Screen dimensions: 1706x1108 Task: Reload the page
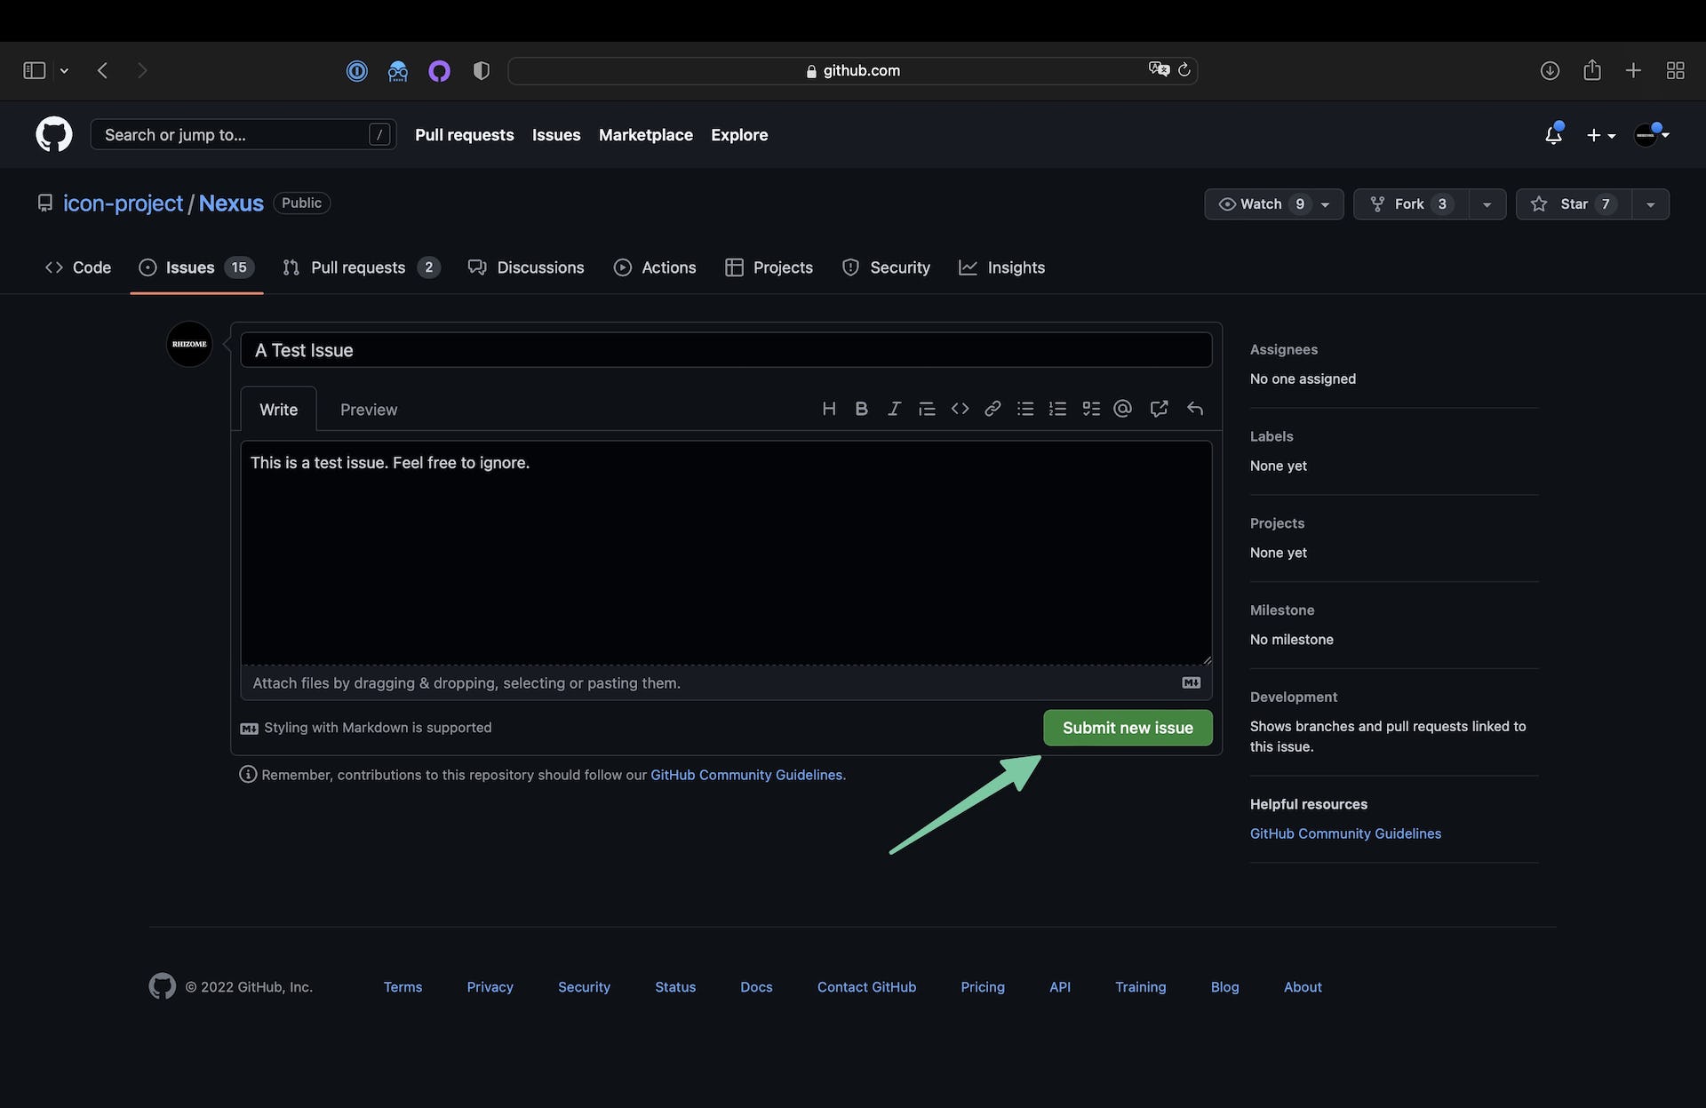pos(1184,69)
